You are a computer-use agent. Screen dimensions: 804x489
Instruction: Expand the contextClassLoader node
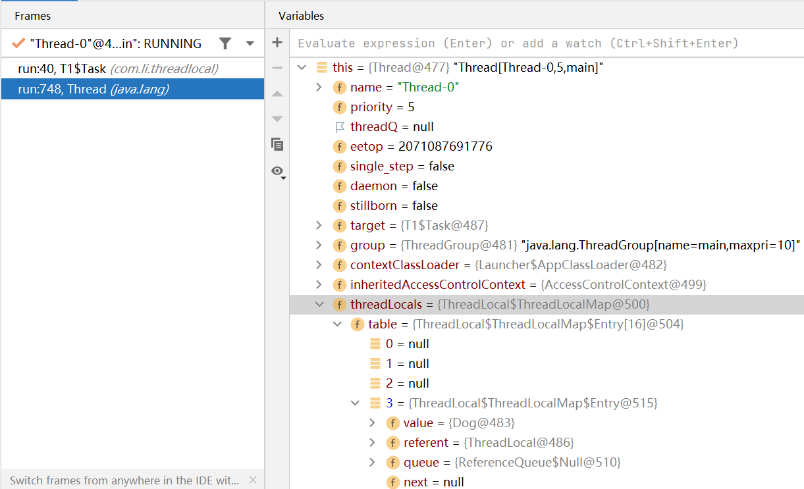[x=319, y=265]
